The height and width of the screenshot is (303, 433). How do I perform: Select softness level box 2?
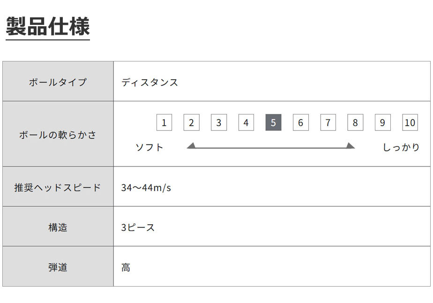coord(191,122)
